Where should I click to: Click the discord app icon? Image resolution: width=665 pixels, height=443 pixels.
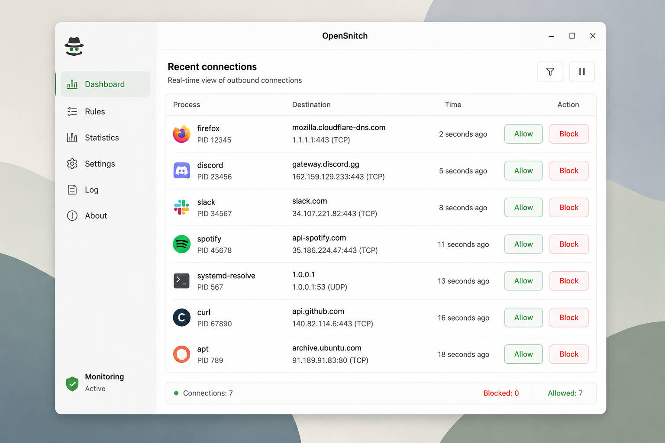[182, 170]
